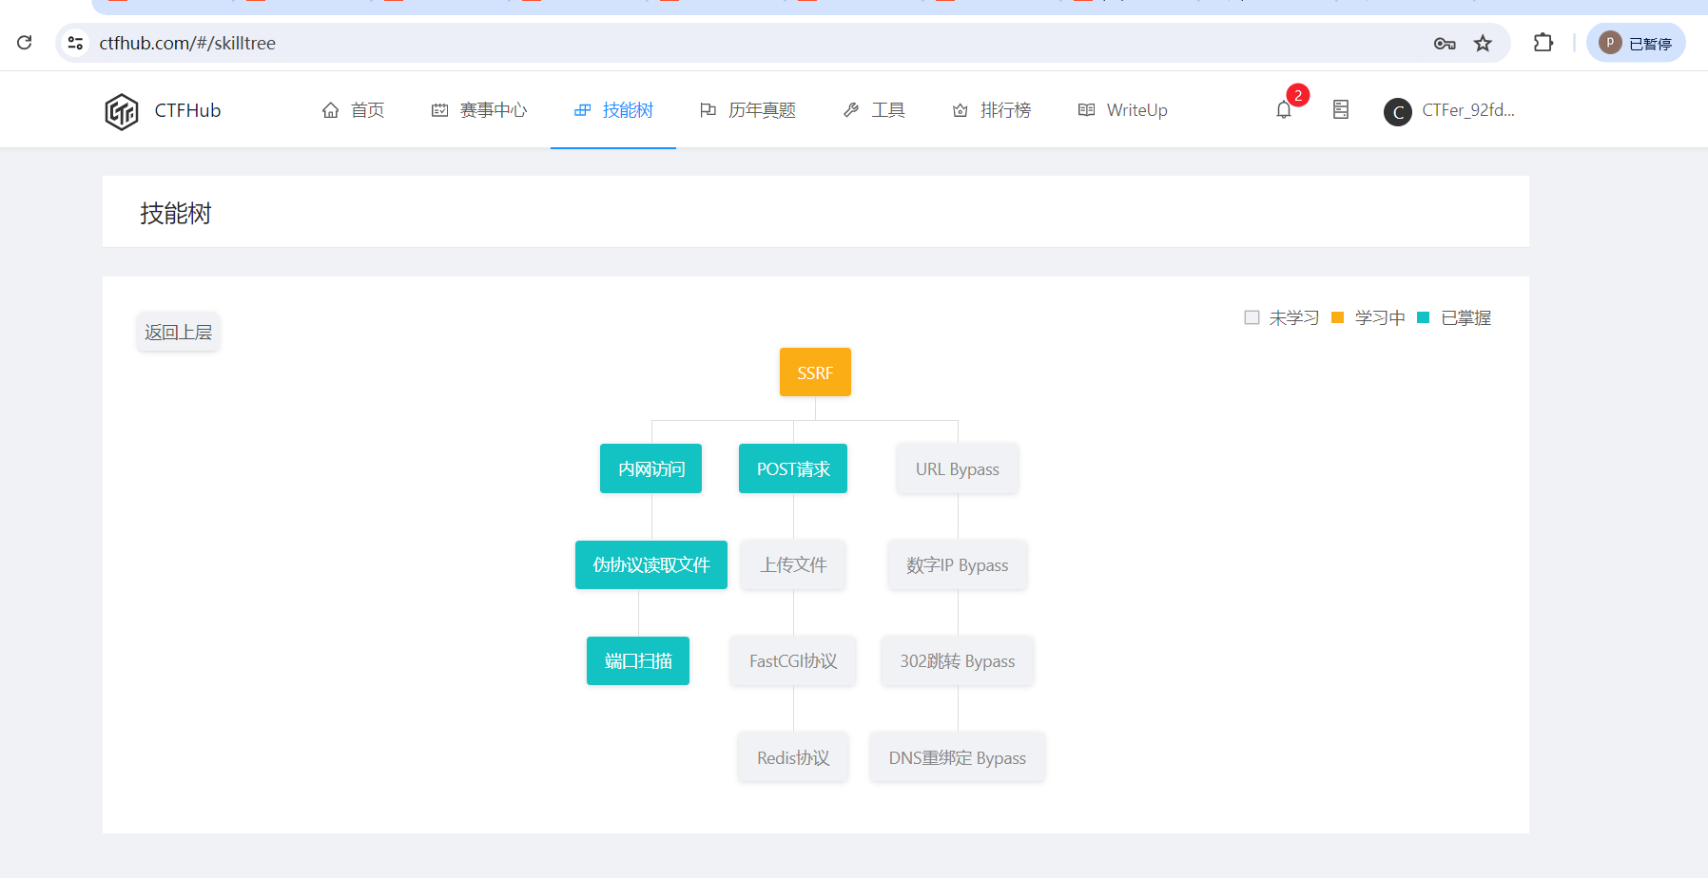Viewport: 1708px width, 878px height.
Task: Open the 伪协议读取文件 skill node
Action: pyautogui.click(x=651, y=564)
